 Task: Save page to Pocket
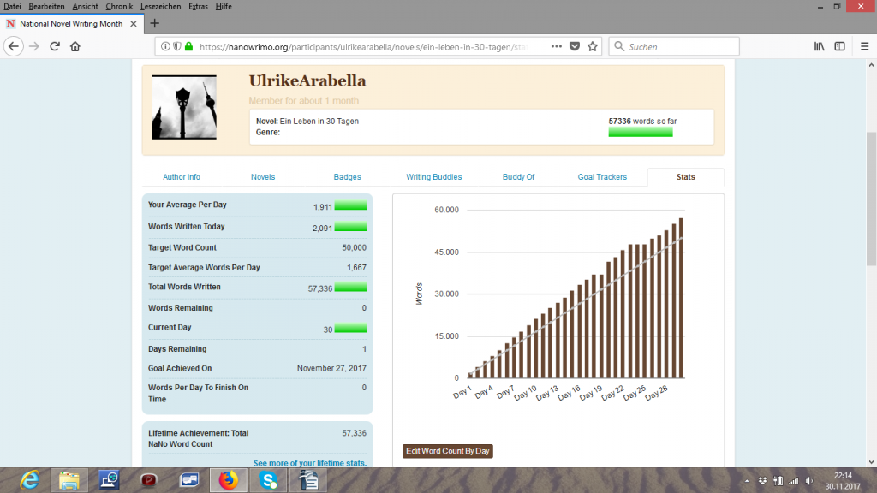[x=575, y=46]
